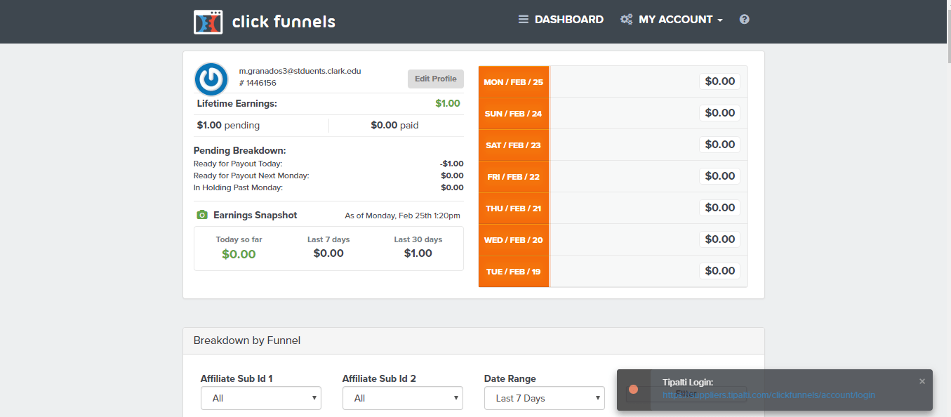This screenshot has width=951, height=417.
Task: Click the Last 30 days $1.00 value
Action: [418, 253]
